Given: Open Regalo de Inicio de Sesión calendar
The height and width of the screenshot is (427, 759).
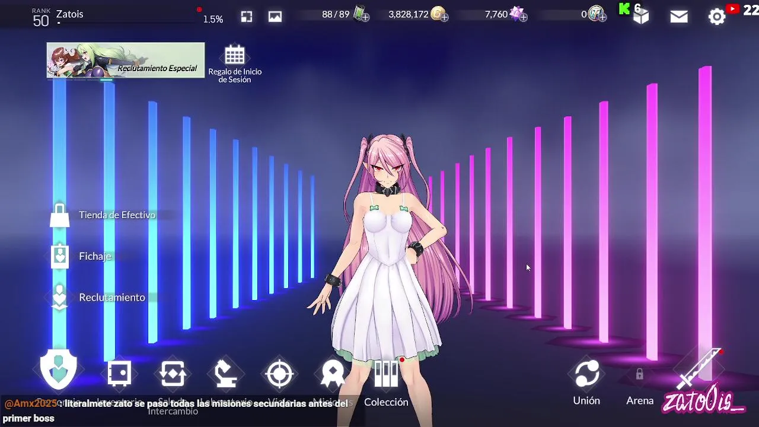Looking at the screenshot, I should pos(235,63).
